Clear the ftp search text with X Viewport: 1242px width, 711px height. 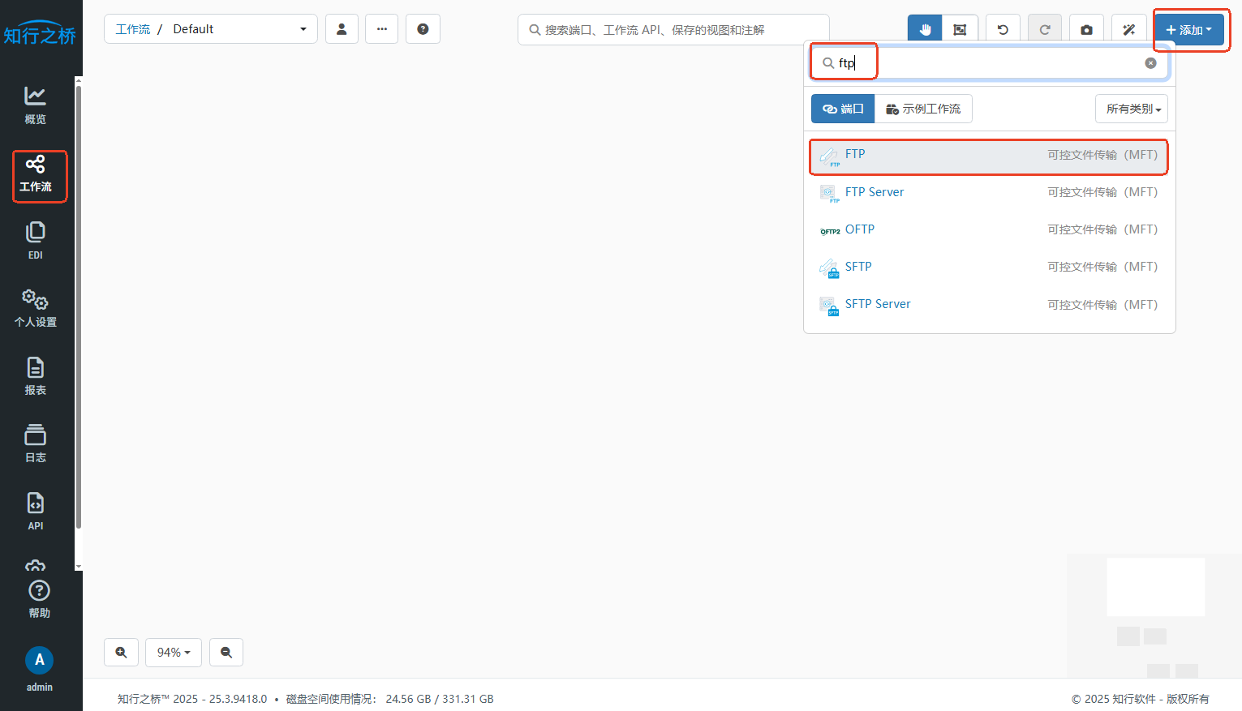point(1150,63)
